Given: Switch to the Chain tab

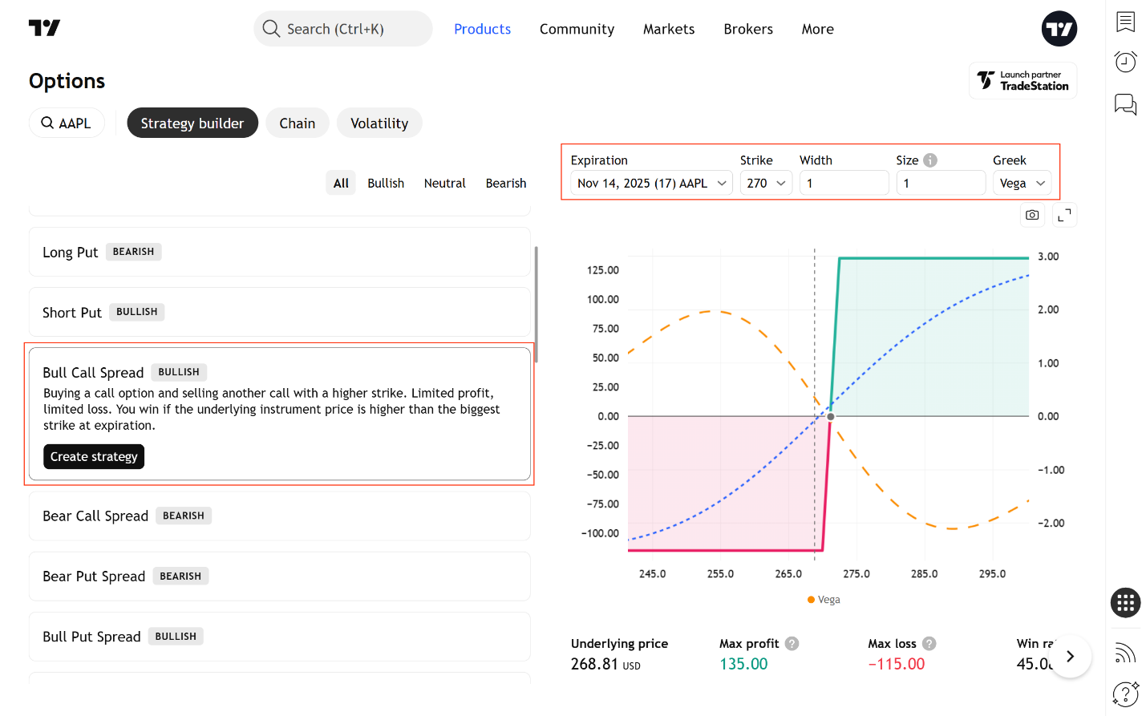Looking at the screenshot, I should click(x=298, y=123).
